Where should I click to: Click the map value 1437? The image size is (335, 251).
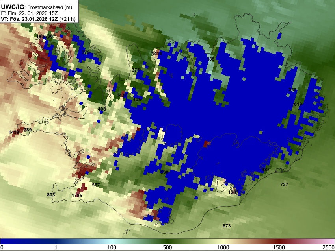pos(122,95)
